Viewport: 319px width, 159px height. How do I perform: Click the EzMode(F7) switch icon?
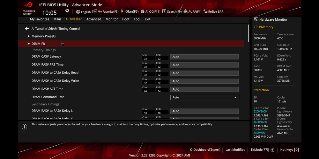[x=271, y=150]
